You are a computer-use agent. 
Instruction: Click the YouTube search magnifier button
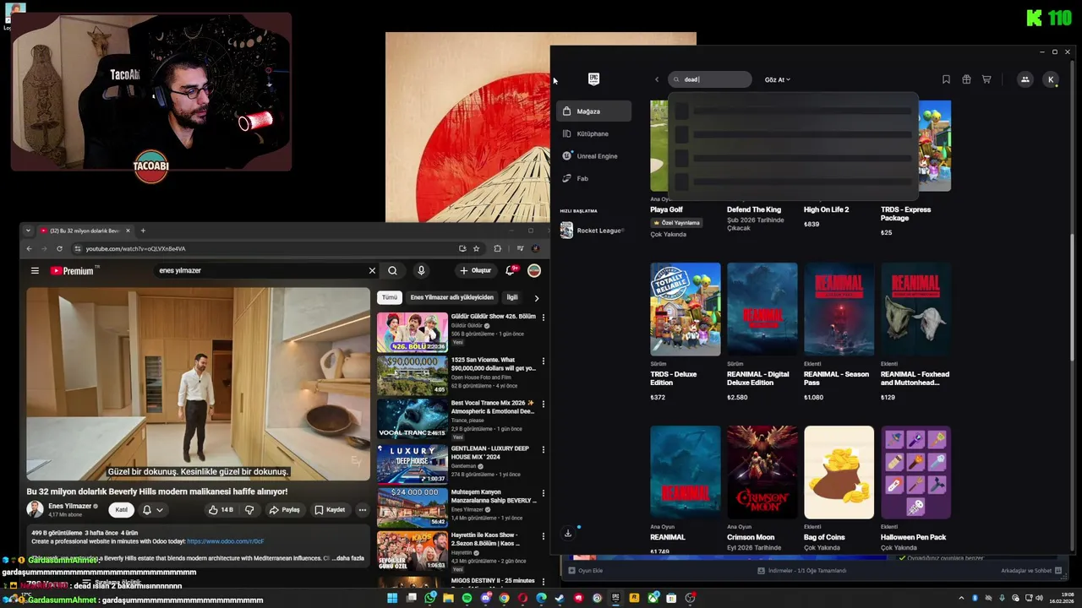392,271
